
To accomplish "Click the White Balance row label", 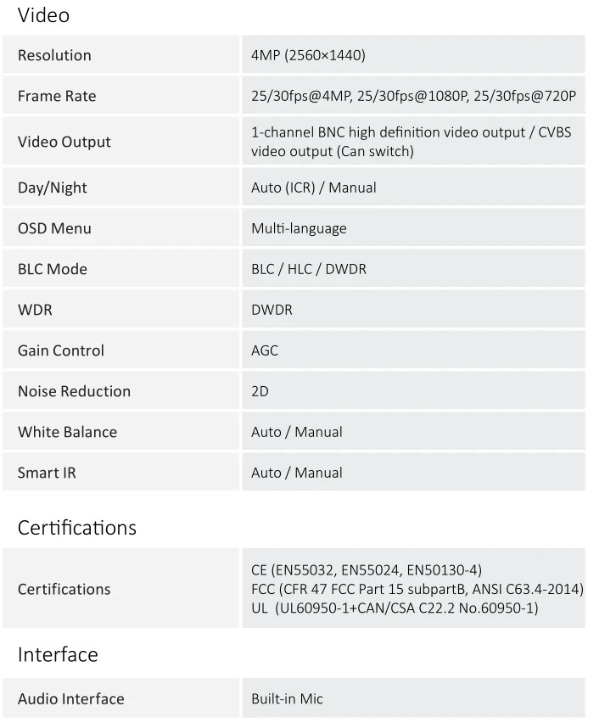I will pos(67,432).
